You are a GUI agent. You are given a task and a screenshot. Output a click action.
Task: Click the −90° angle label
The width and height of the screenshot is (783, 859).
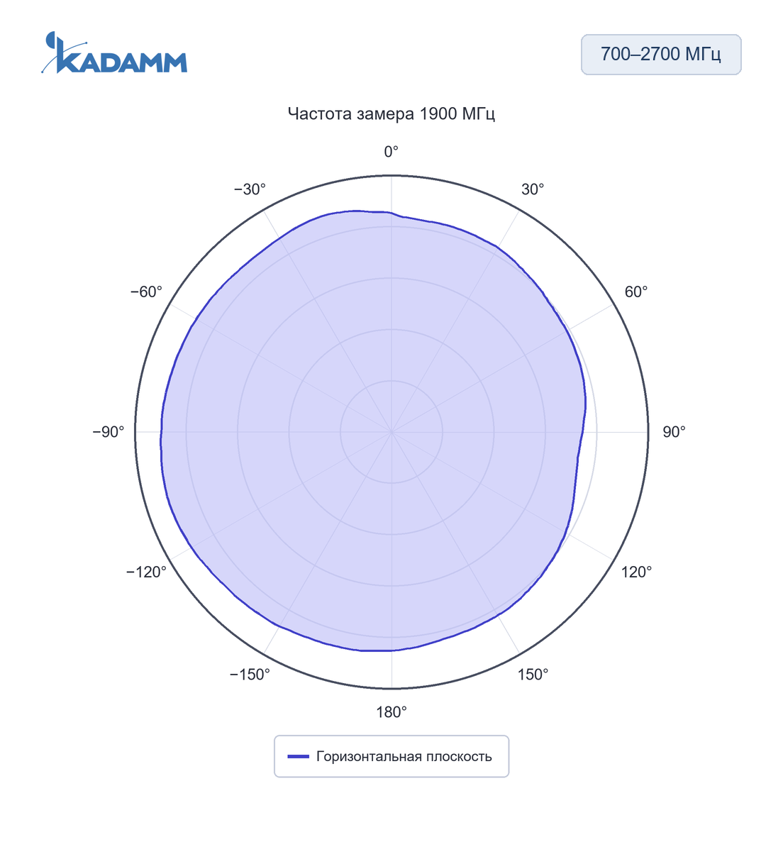(x=109, y=432)
